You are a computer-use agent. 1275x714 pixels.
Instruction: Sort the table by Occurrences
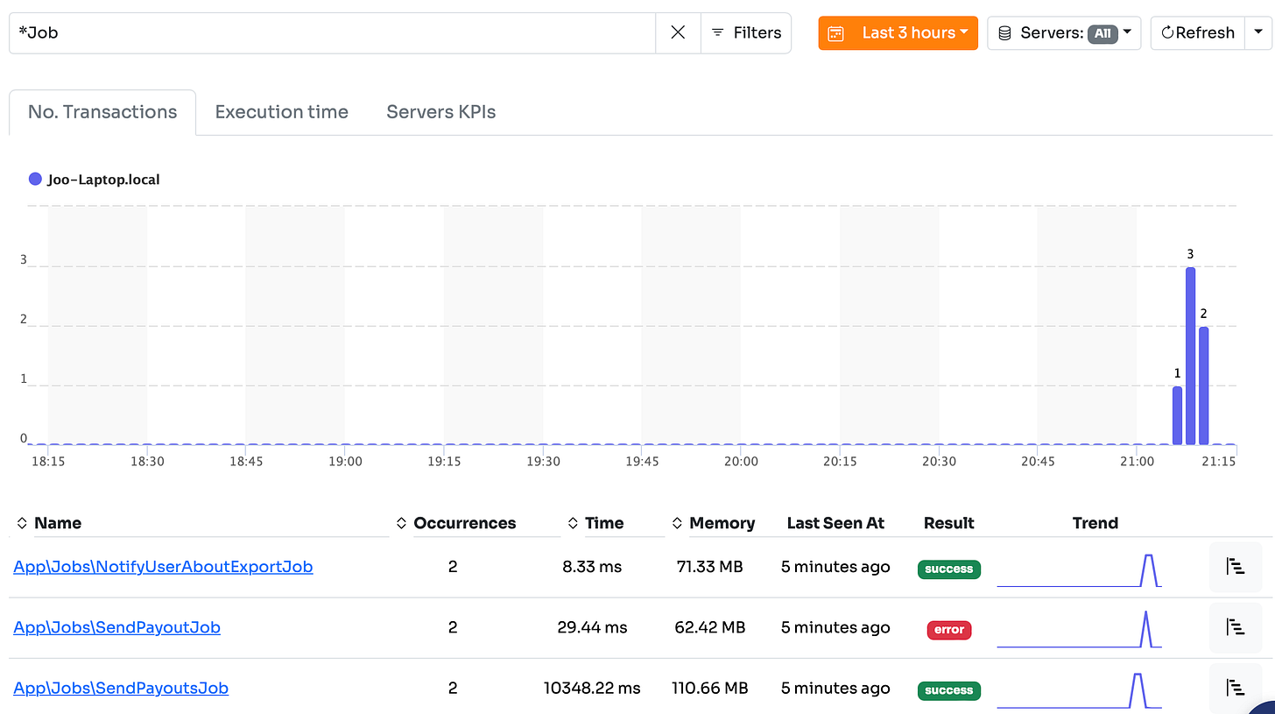tap(456, 523)
